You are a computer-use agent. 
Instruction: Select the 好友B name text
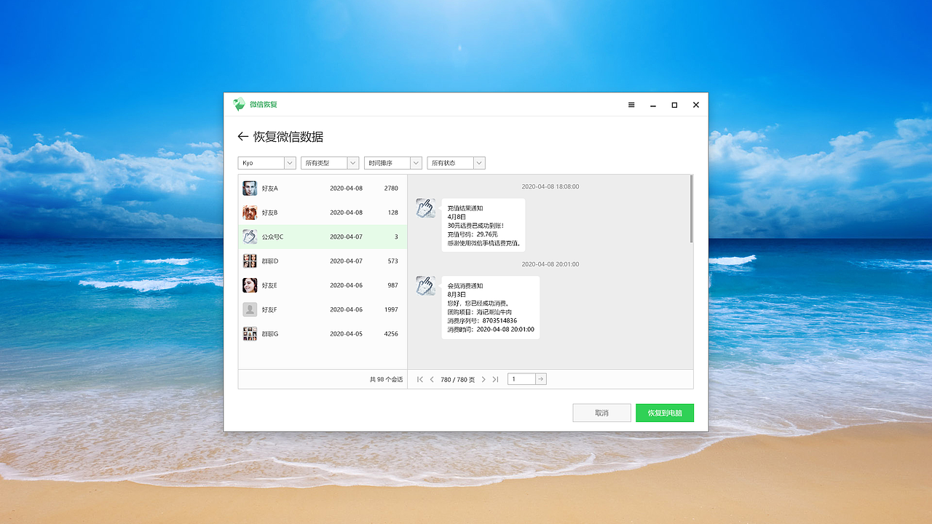270,213
